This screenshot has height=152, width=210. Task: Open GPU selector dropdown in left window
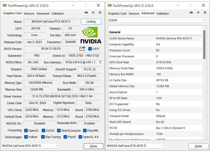point(31,146)
